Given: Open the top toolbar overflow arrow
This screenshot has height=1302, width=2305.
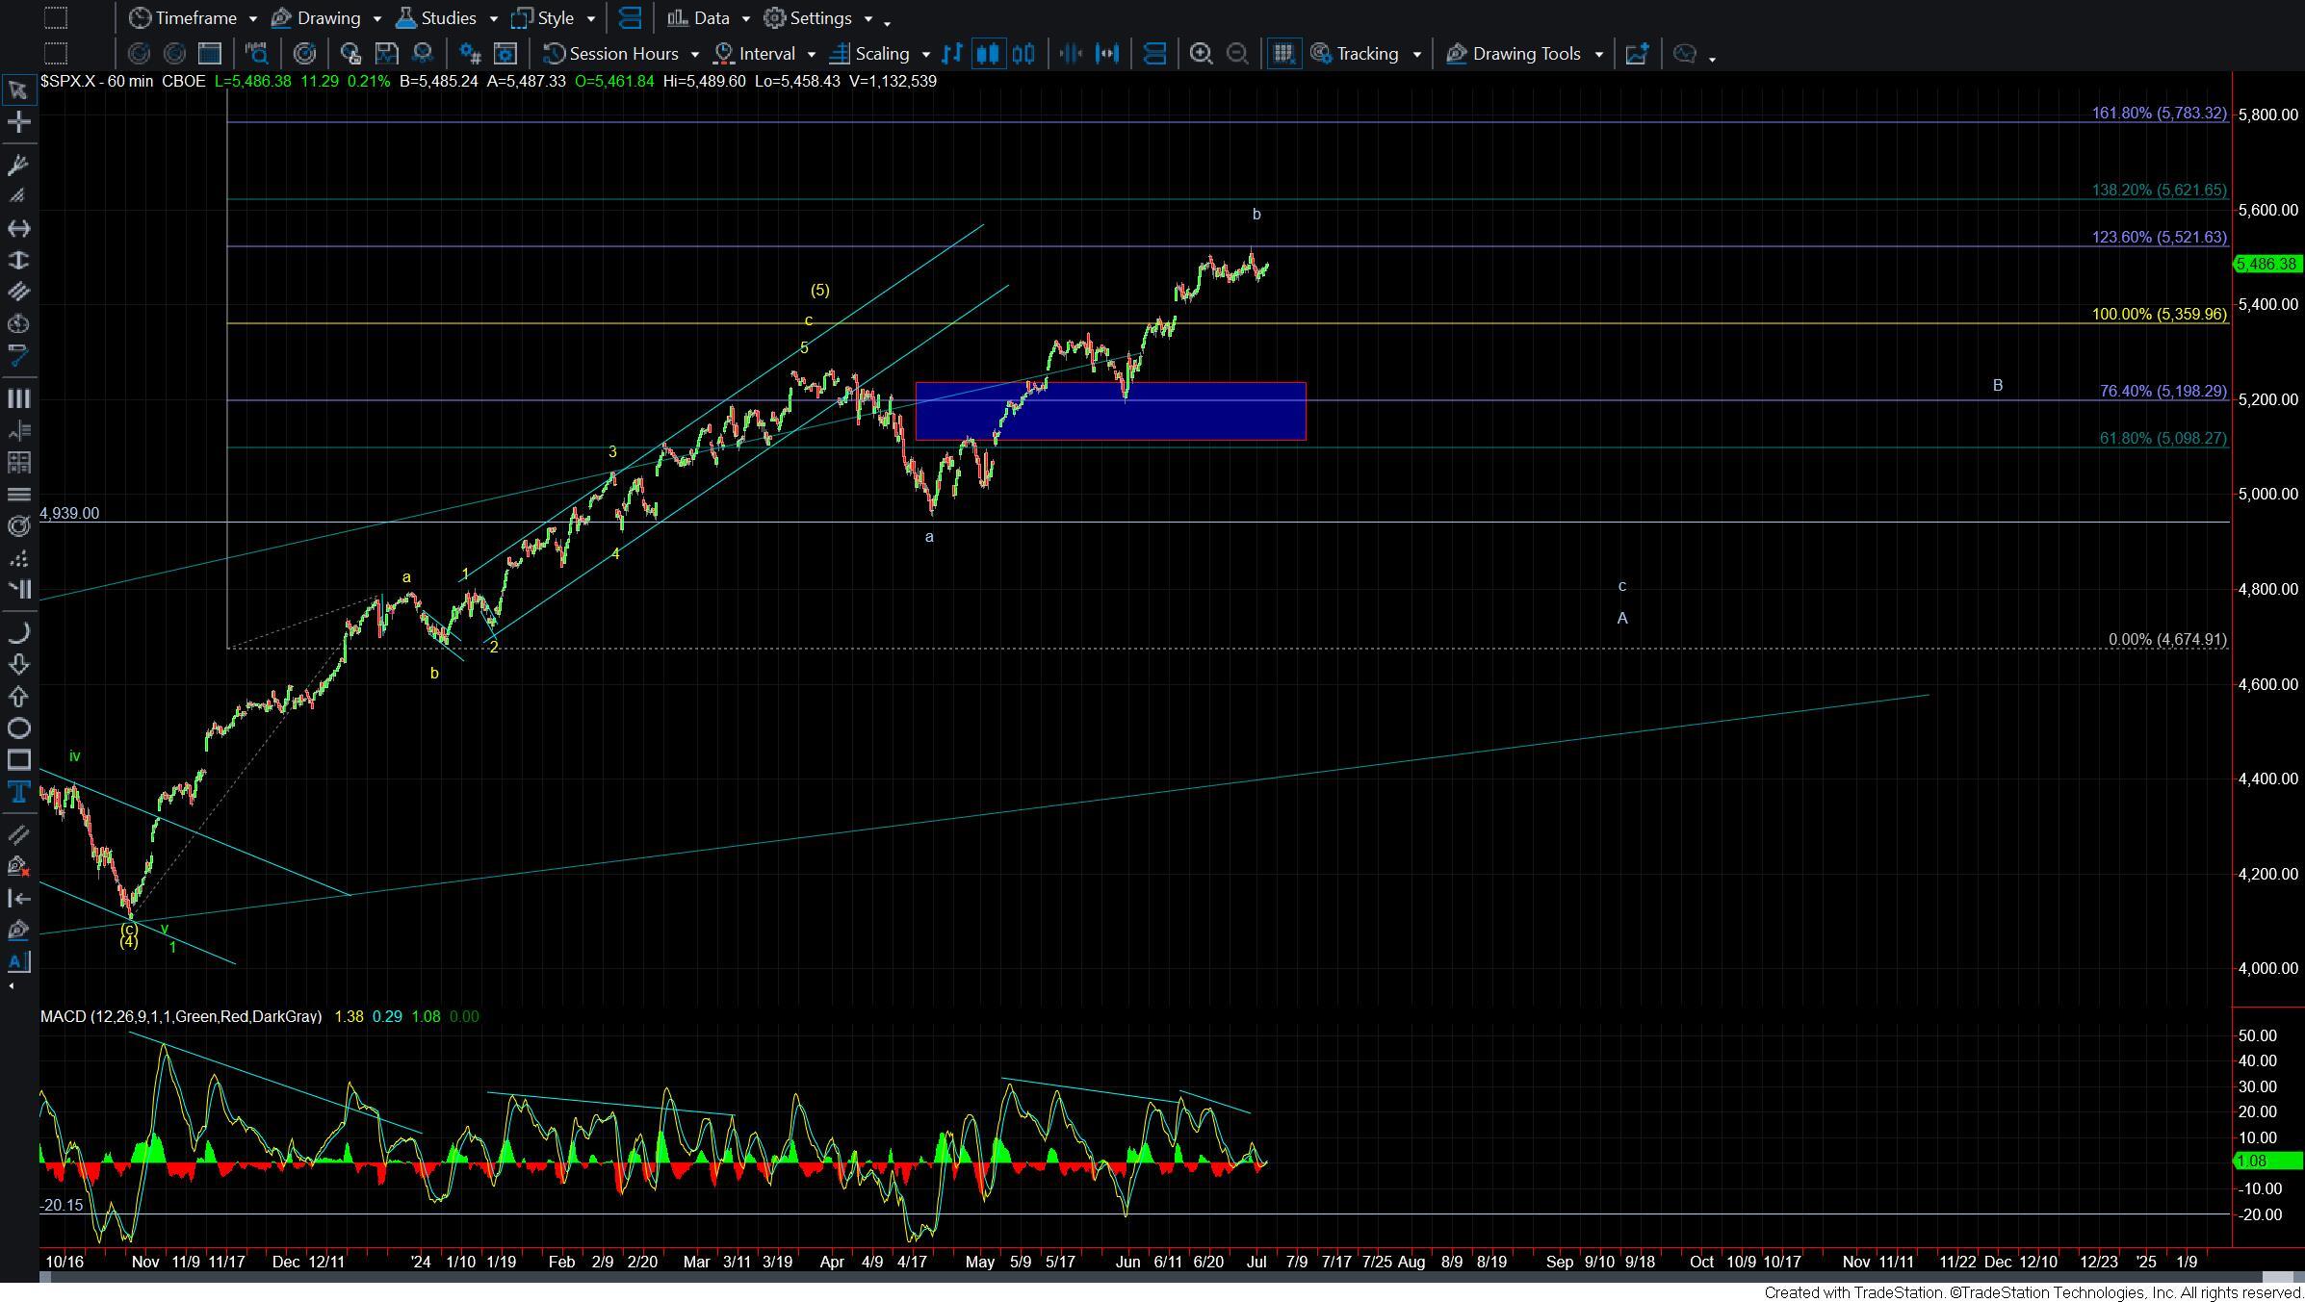Looking at the screenshot, I should pos(887,23).
